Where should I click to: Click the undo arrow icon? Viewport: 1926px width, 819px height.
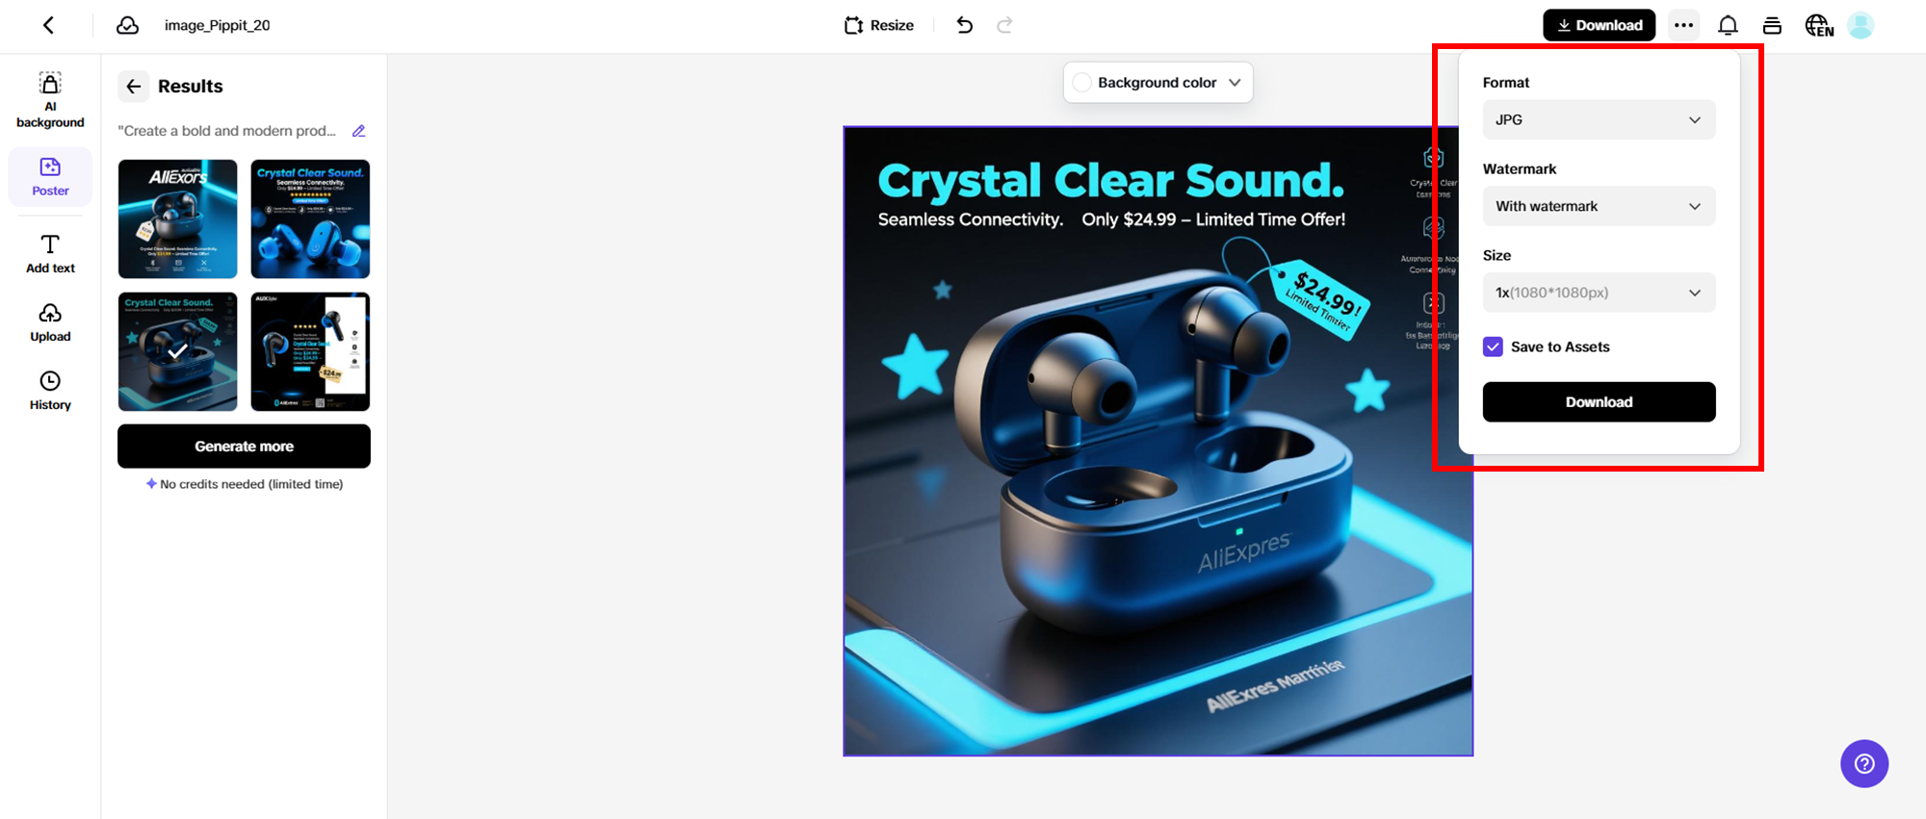[x=965, y=25]
